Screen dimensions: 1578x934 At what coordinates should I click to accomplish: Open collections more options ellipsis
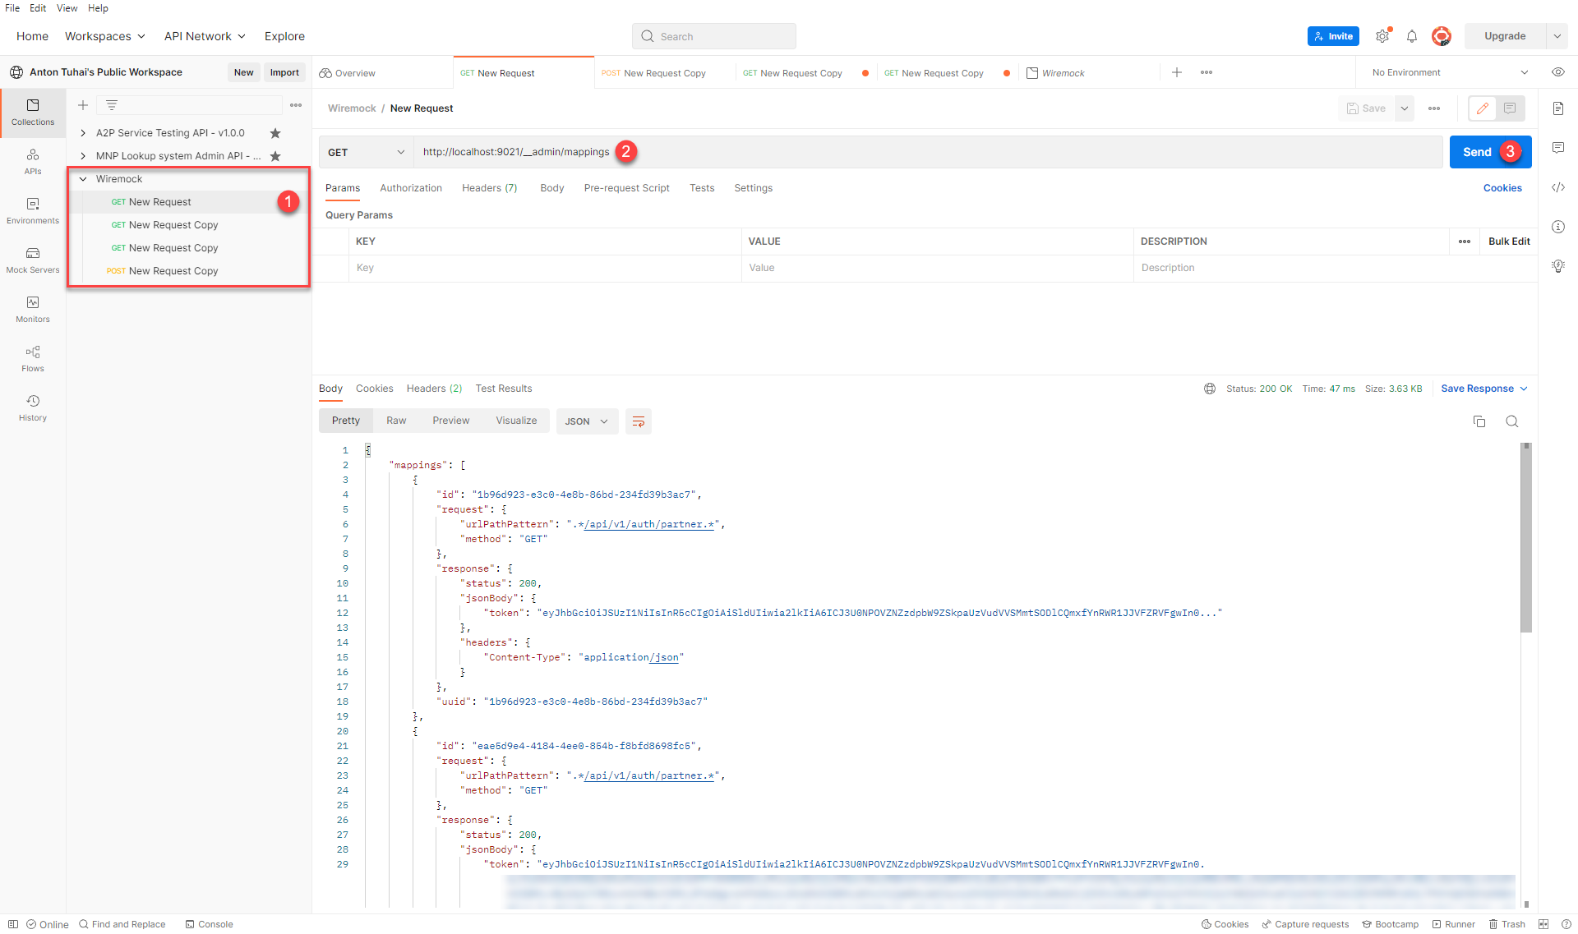click(x=296, y=105)
